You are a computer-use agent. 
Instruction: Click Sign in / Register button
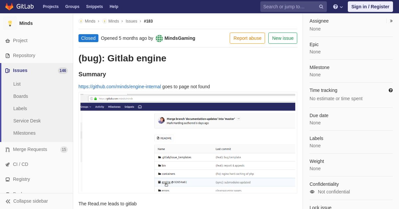(370, 7)
